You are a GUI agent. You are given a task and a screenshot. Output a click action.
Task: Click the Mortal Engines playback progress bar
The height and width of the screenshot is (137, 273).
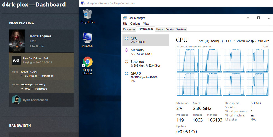click(41, 53)
